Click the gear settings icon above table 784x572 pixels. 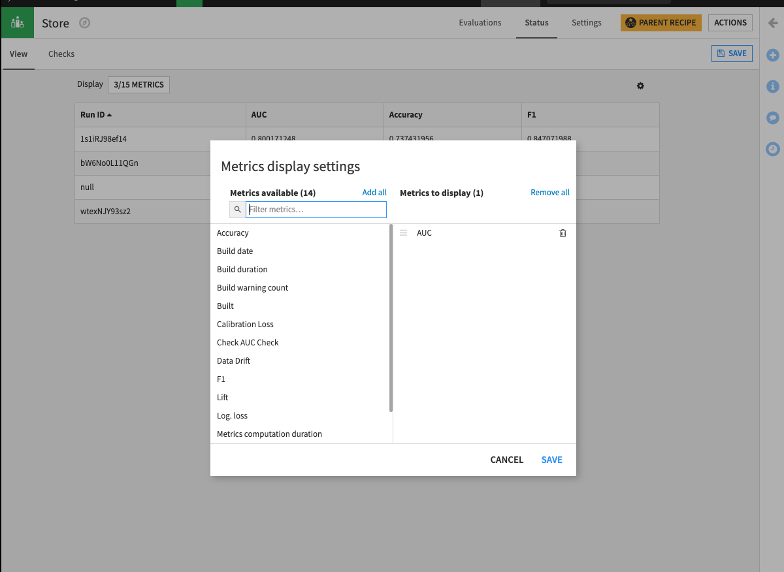pos(640,86)
